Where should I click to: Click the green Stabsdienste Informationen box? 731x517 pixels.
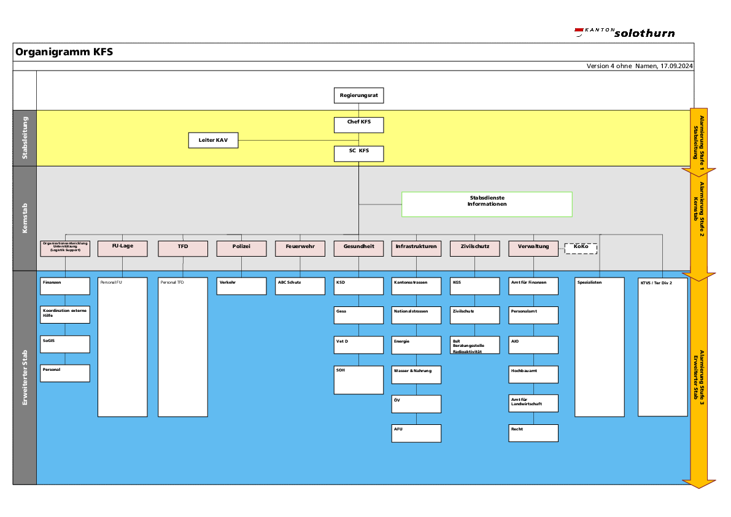[487, 204]
